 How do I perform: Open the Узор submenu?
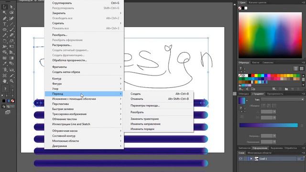84,89
